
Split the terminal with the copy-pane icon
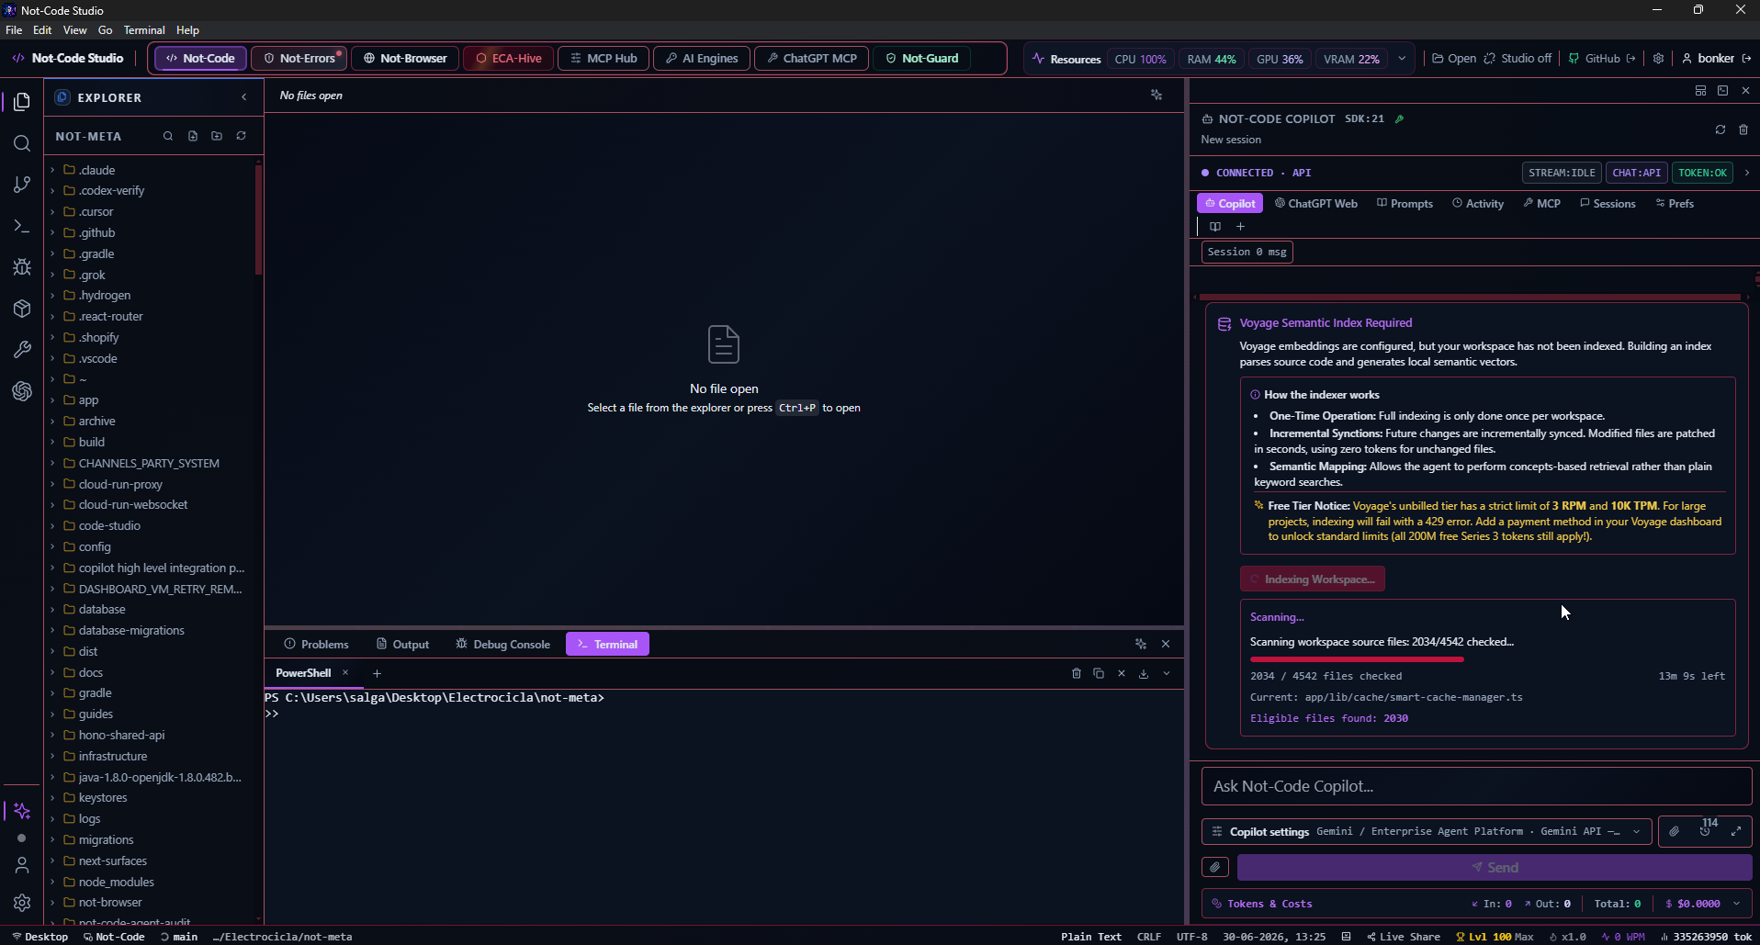point(1099,673)
